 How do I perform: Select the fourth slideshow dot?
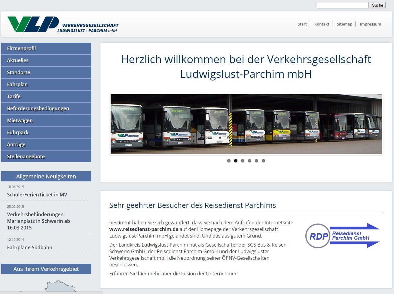point(249,161)
